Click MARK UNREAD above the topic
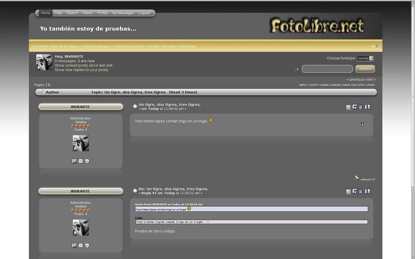415x259 pixels. point(331,85)
